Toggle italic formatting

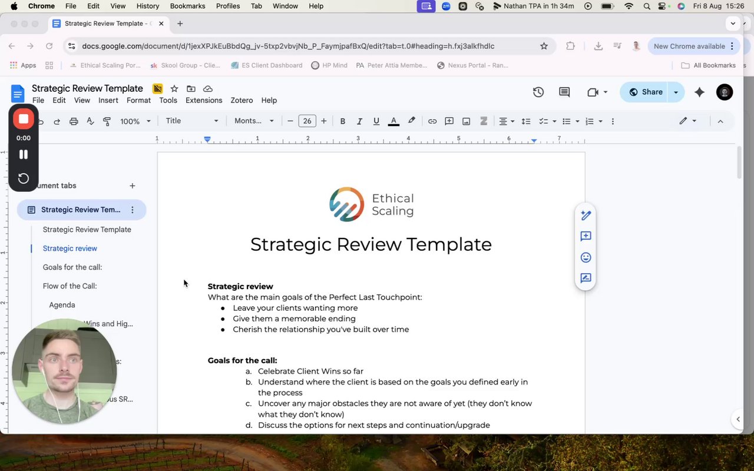click(359, 121)
